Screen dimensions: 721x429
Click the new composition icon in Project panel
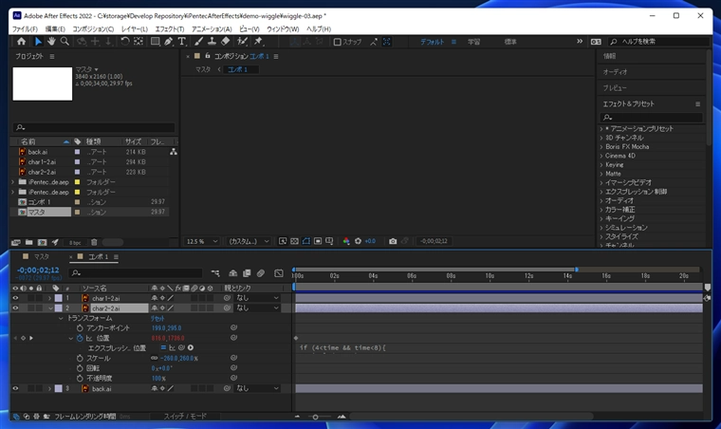[x=42, y=242]
